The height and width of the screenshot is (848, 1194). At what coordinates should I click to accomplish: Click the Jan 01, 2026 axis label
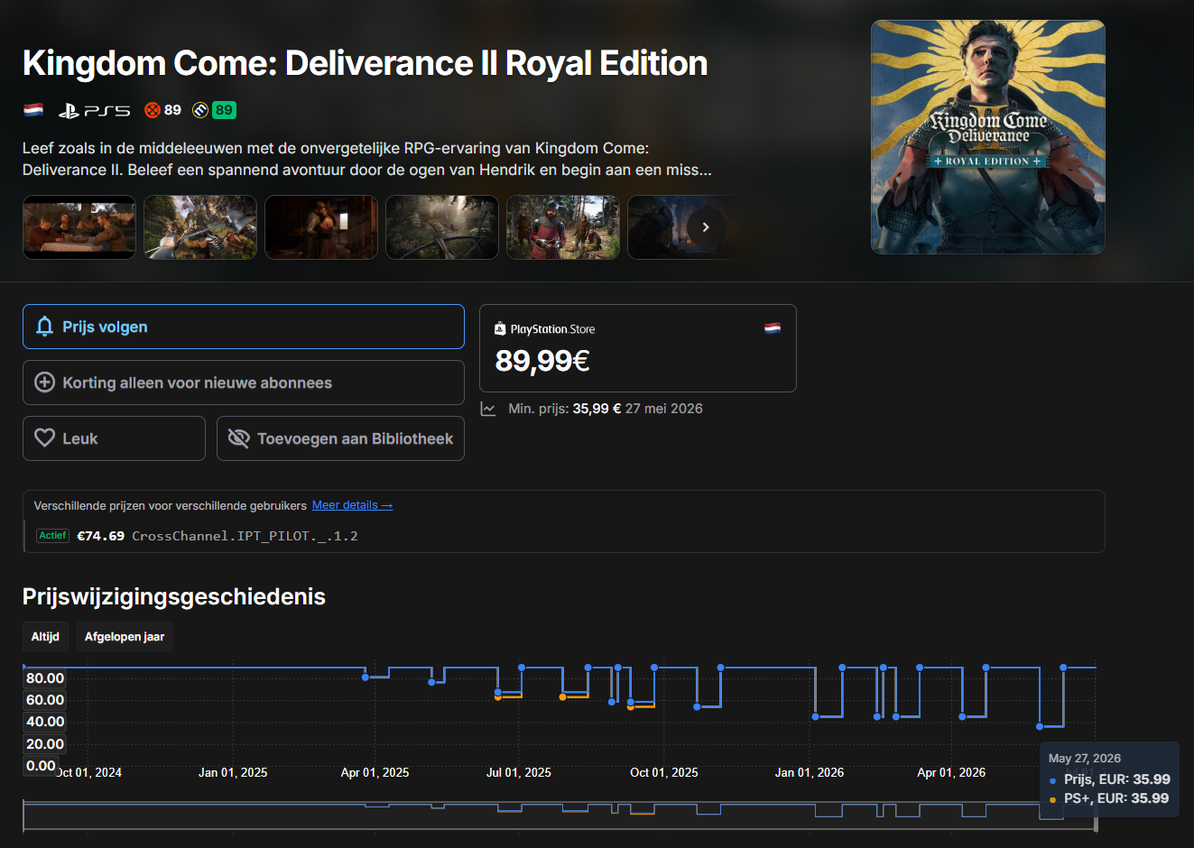(810, 772)
